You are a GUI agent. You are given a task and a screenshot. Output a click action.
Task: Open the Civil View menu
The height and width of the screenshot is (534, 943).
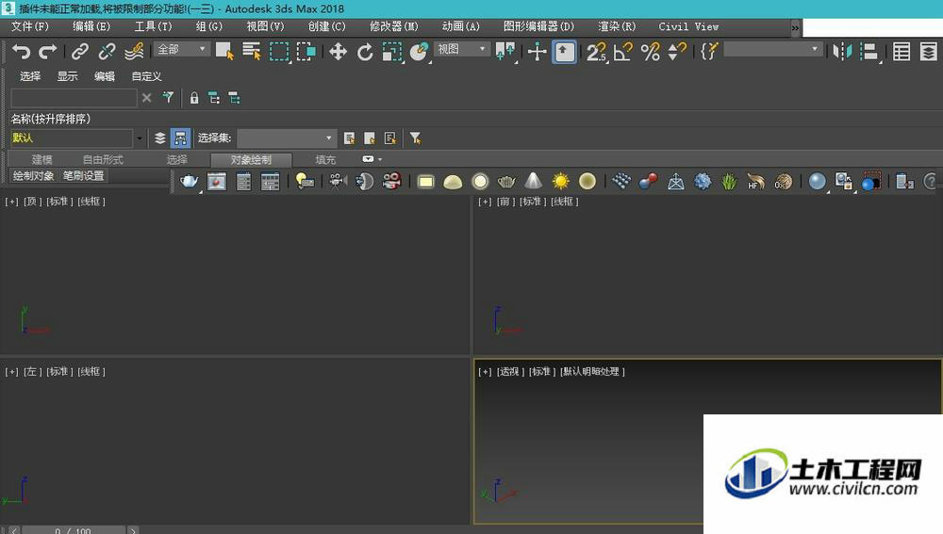click(x=688, y=26)
